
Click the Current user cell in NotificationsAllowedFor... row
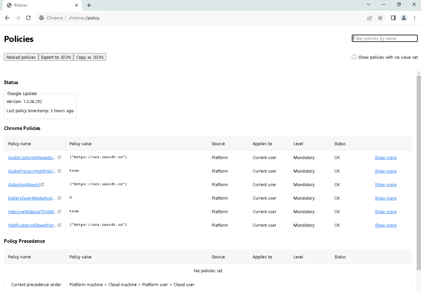[x=265, y=225]
